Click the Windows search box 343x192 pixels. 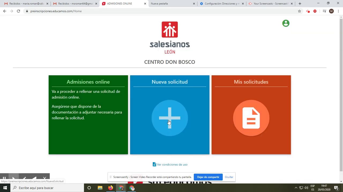(47, 188)
